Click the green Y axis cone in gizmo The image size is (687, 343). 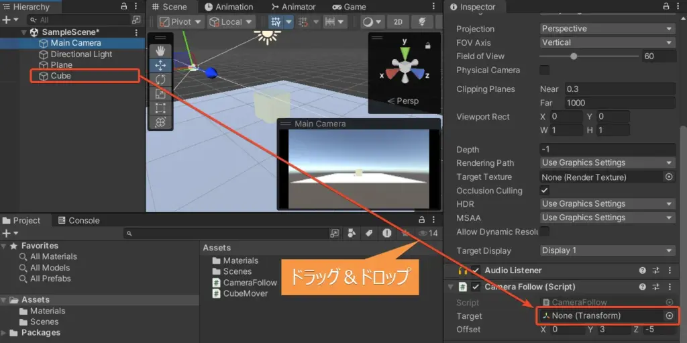pos(405,54)
